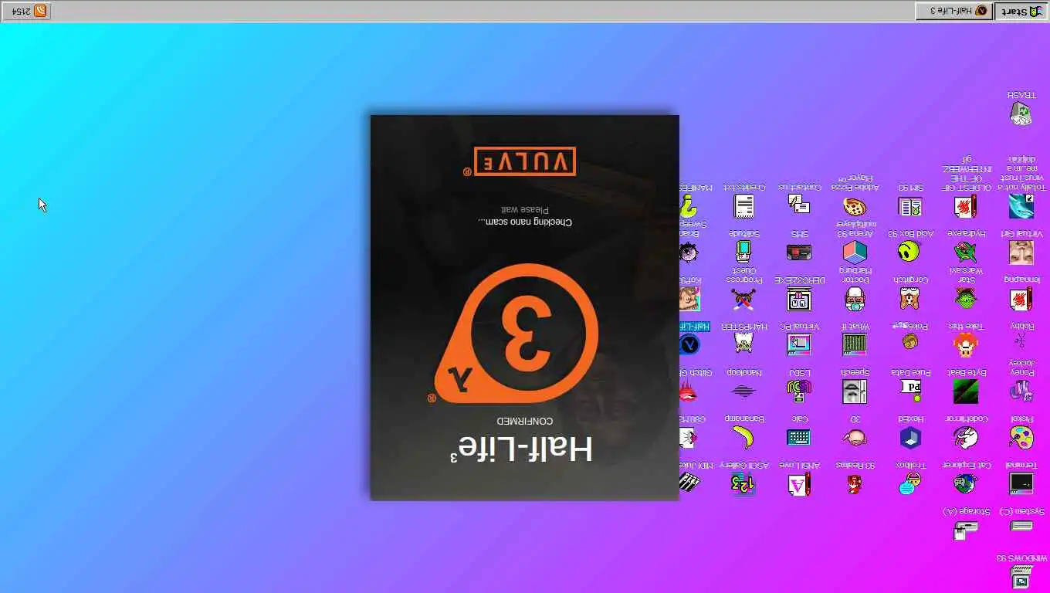The image size is (1050, 593).
Task: Open the WINDOWS 93 desktop icon
Action: tap(1021, 576)
